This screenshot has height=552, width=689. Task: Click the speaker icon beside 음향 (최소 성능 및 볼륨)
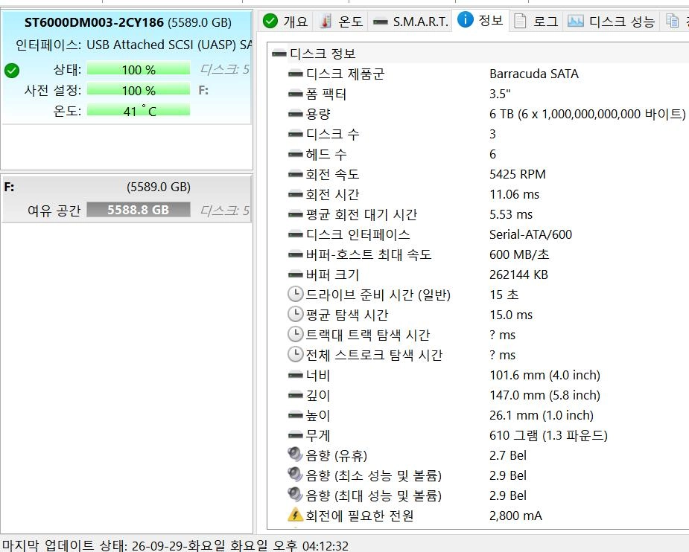pos(295,475)
